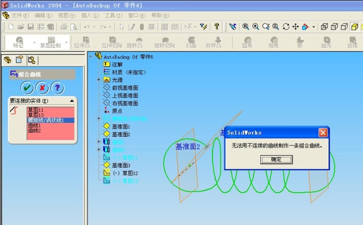Click the Open file folder icon
The height and width of the screenshot is (225, 363).
click(x=21, y=27)
